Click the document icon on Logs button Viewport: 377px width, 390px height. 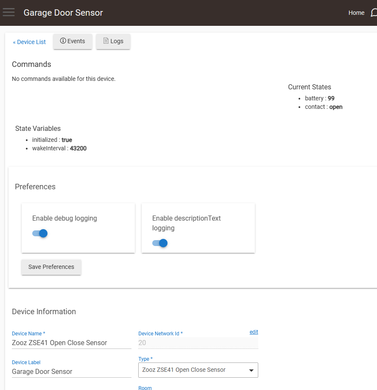(x=106, y=41)
